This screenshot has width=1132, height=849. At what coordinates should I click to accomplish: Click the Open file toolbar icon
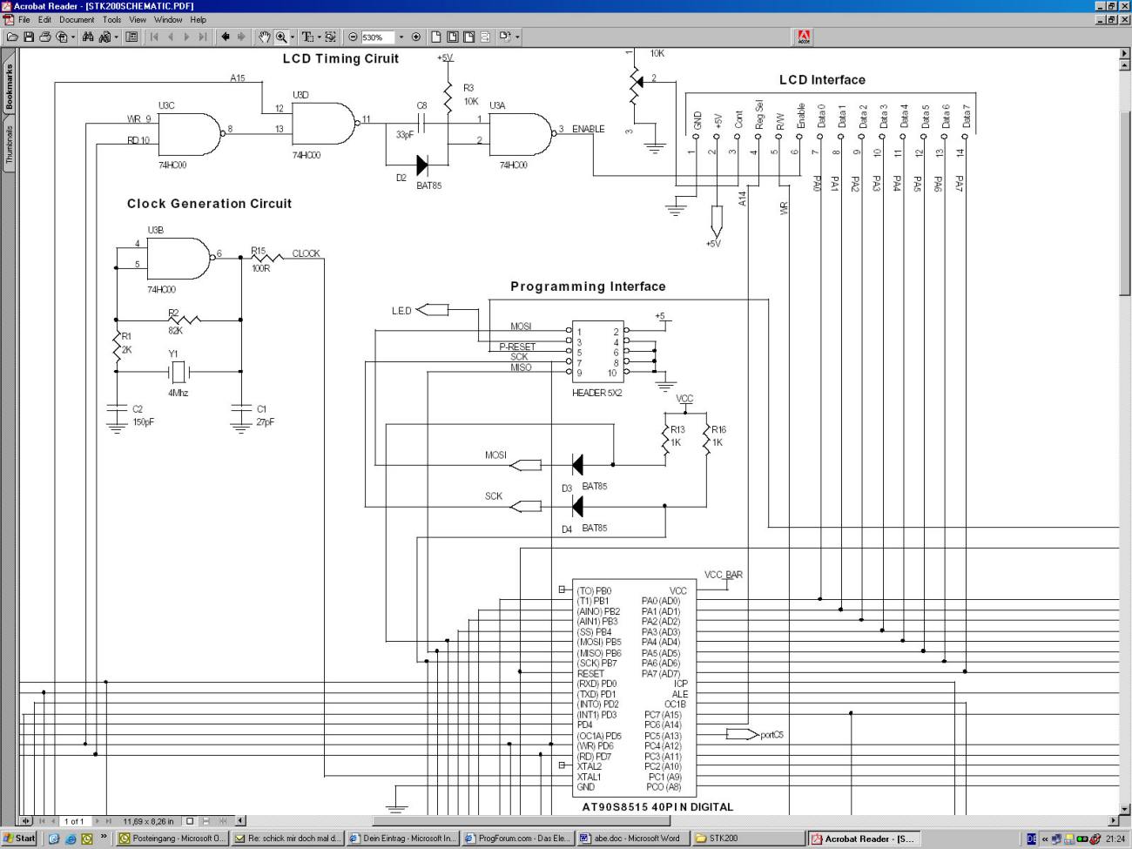click(11, 37)
